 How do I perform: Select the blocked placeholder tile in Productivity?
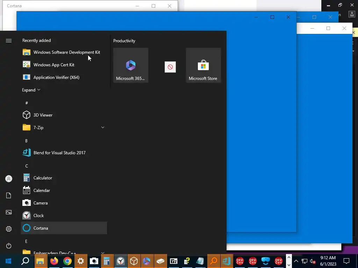click(x=170, y=67)
